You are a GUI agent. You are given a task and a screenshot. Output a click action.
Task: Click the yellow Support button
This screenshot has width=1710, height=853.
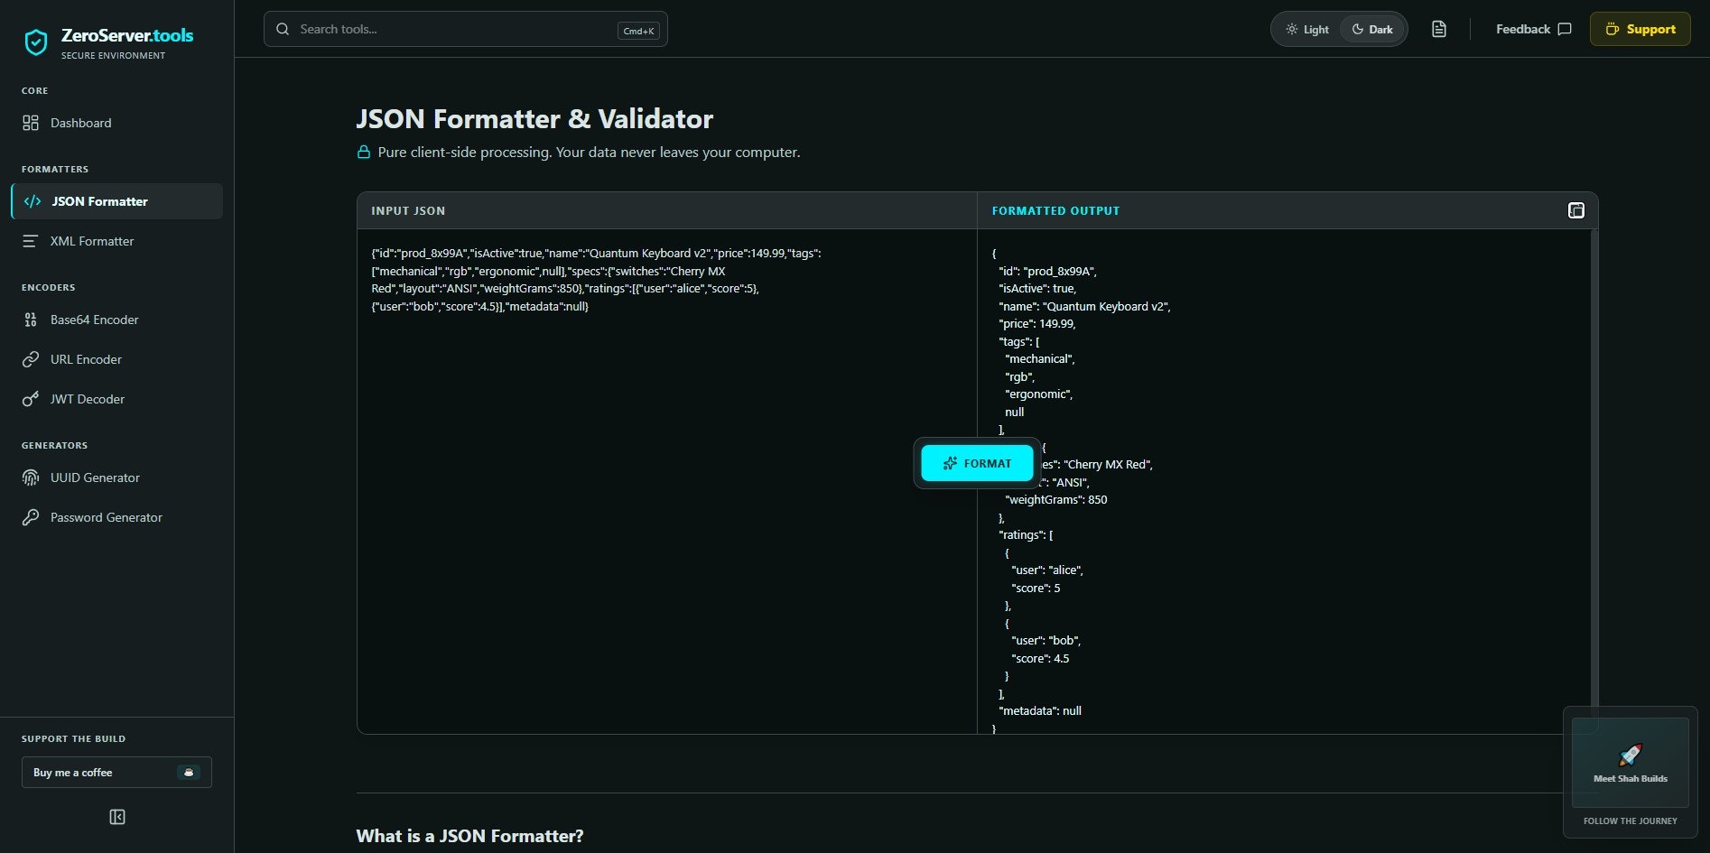(x=1640, y=29)
